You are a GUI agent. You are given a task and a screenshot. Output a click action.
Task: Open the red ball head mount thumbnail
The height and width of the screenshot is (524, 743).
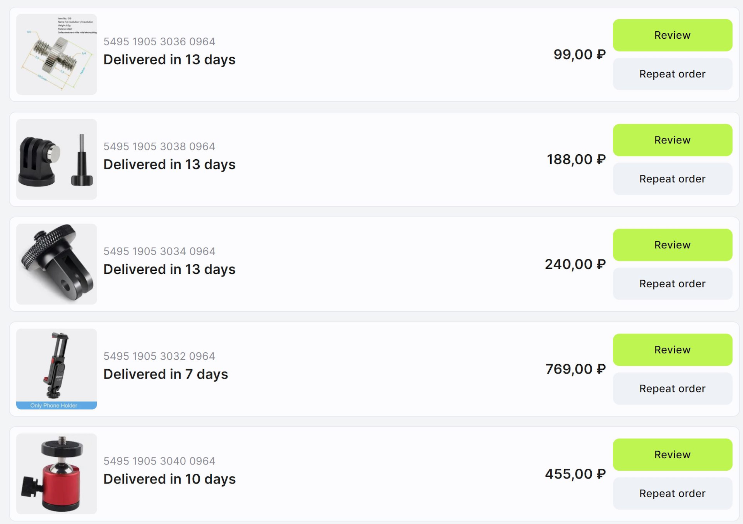(x=56, y=474)
